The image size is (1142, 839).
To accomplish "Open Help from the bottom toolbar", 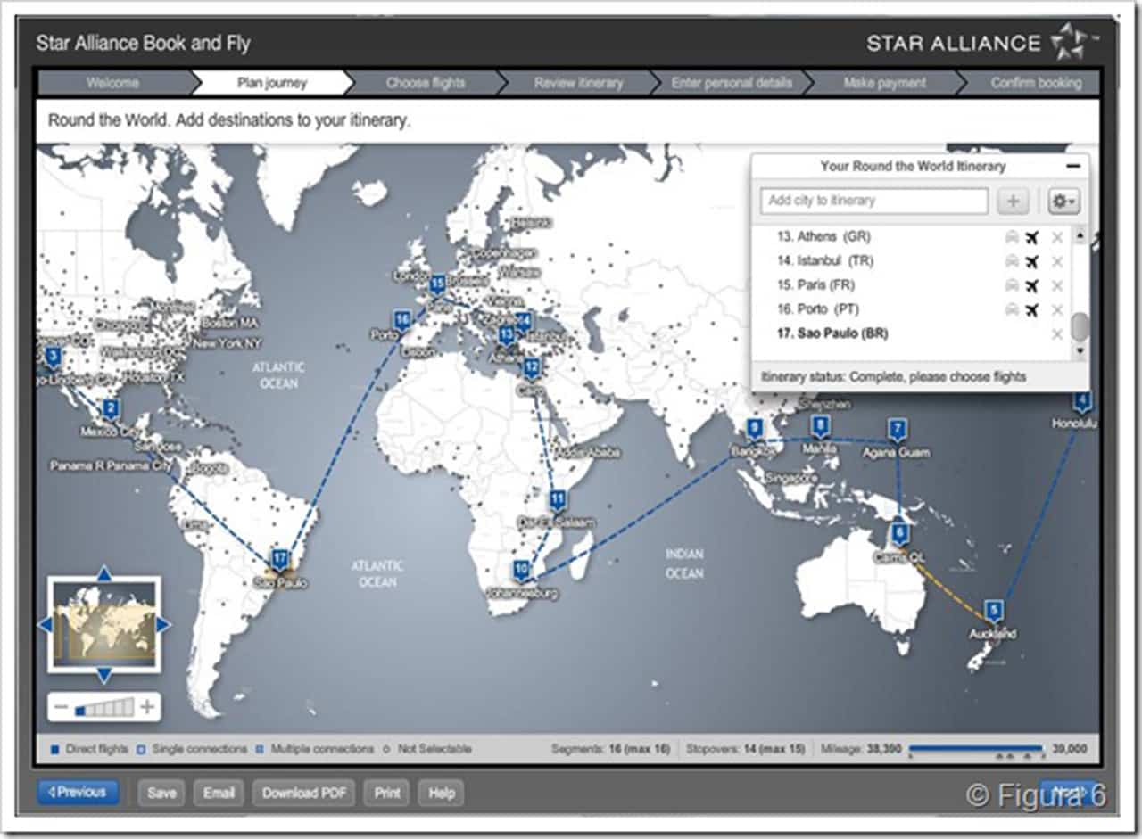I will click(x=442, y=792).
